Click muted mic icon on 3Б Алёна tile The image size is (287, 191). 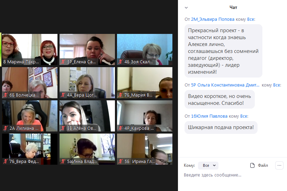point(63,128)
